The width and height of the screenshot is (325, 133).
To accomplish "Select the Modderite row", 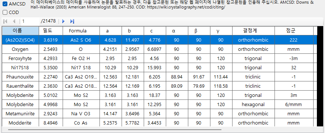I will tap(160, 123).
